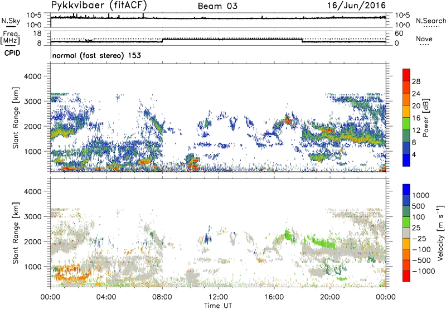The height and width of the screenshot is (309, 446).
Task: Click "1000" range tick of the power panel
Action: pyautogui.click(x=32, y=151)
